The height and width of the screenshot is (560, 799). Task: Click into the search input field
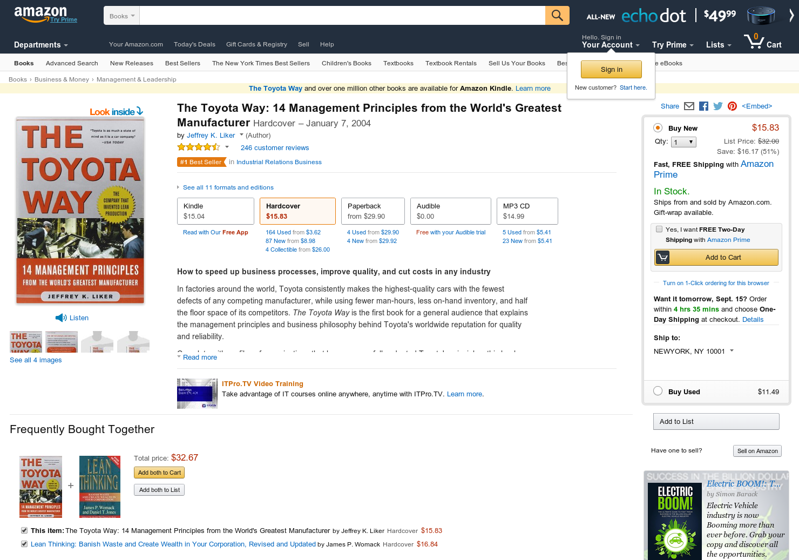click(x=342, y=16)
